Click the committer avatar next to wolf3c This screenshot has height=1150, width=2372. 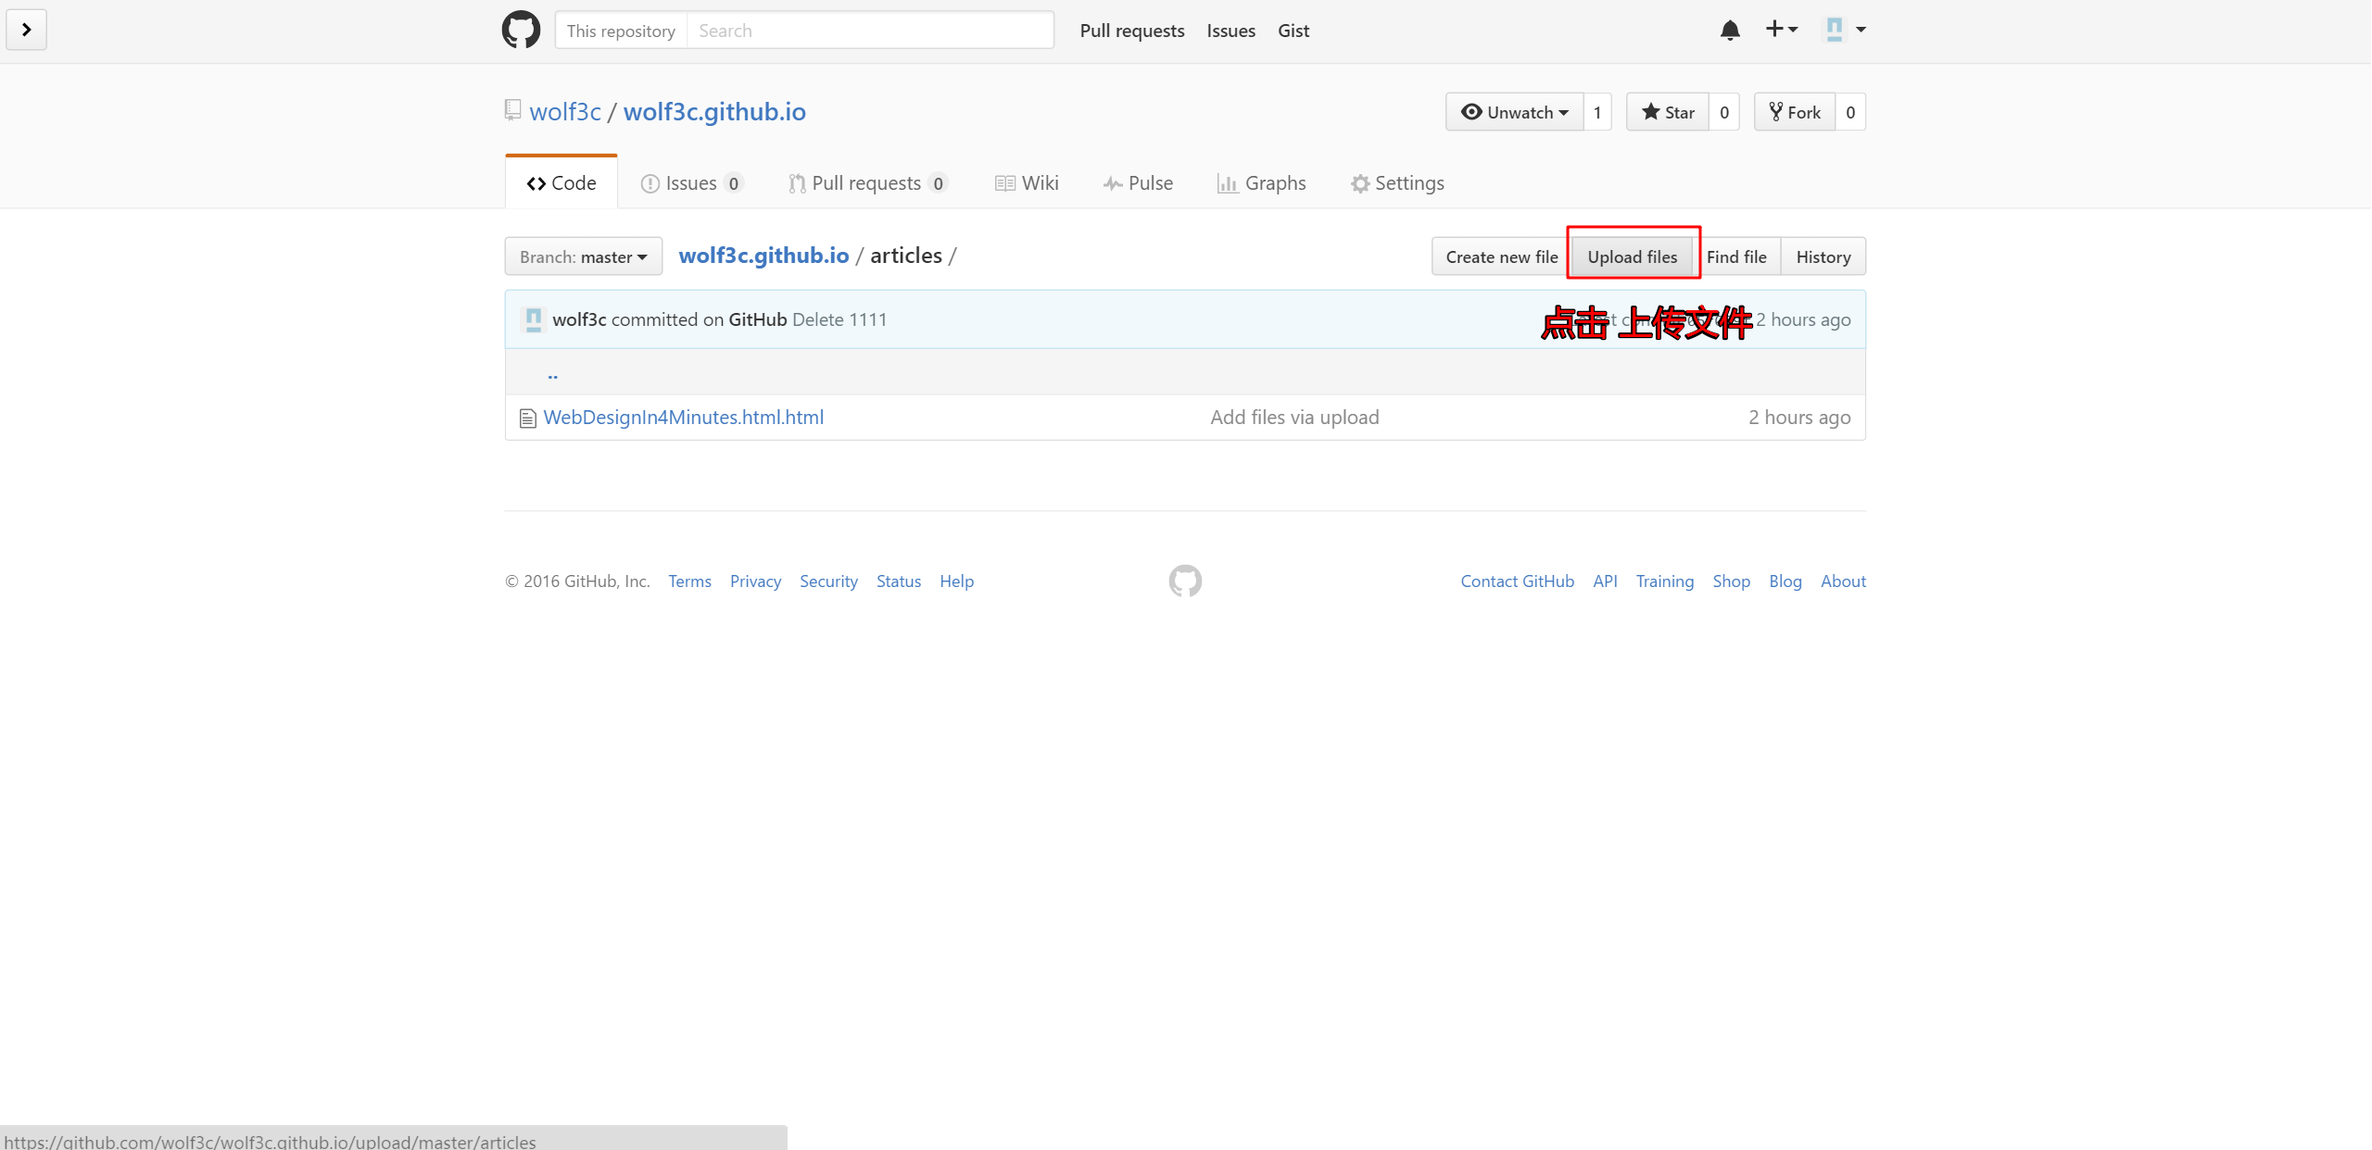point(534,319)
